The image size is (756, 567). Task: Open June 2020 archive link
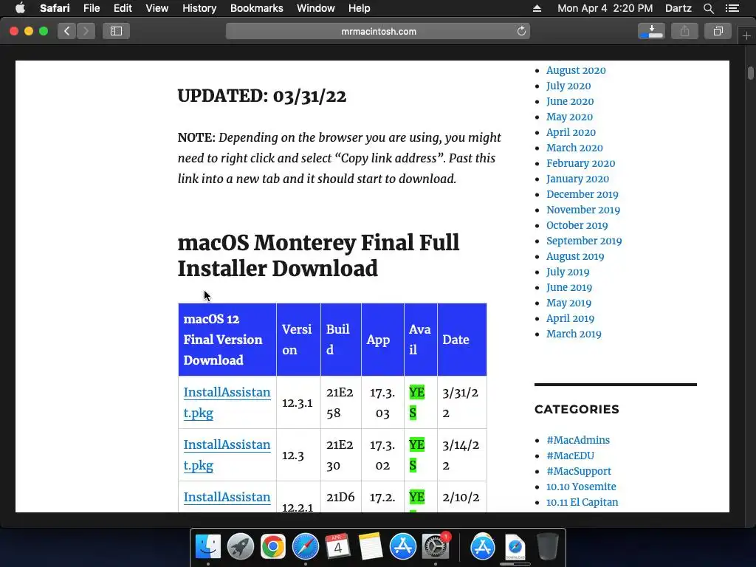(x=570, y=101)
